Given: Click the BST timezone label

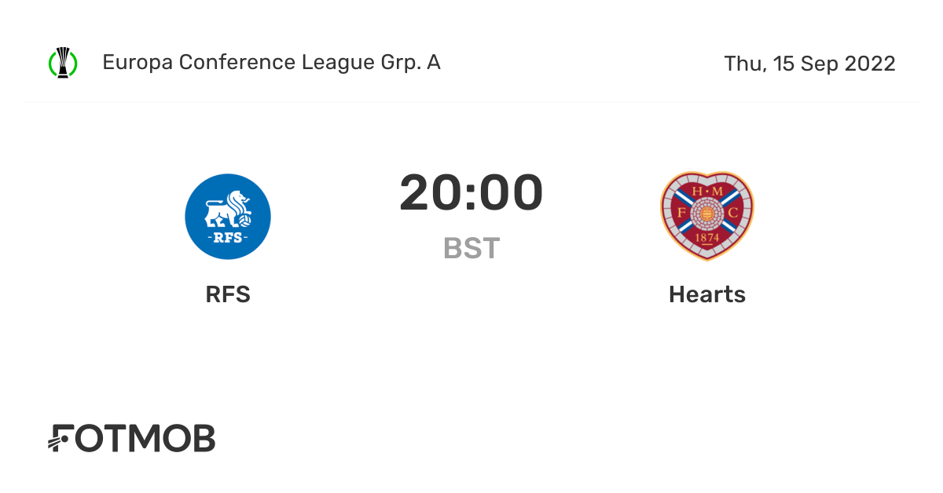Looking at the screenshot, I should coord(471,248).
